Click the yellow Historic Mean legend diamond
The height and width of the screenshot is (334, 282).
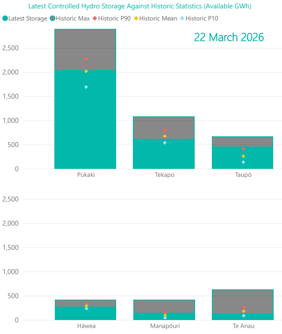(x=136, y=19)
